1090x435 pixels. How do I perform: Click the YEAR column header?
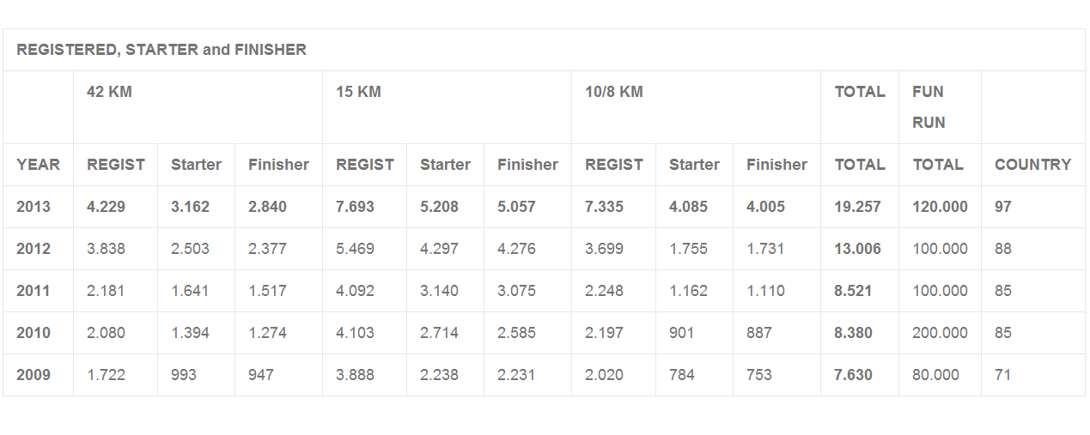click(x=39, y=165)
